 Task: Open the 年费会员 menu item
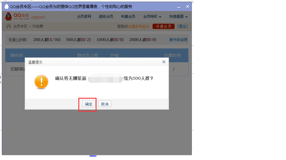128,17
